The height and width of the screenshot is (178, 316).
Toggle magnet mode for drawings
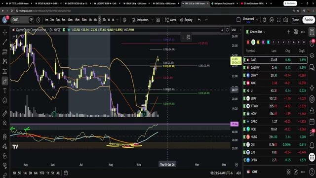coord(5,136)
